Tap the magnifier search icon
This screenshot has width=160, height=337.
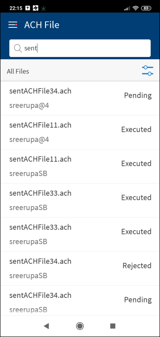[18, 48]
